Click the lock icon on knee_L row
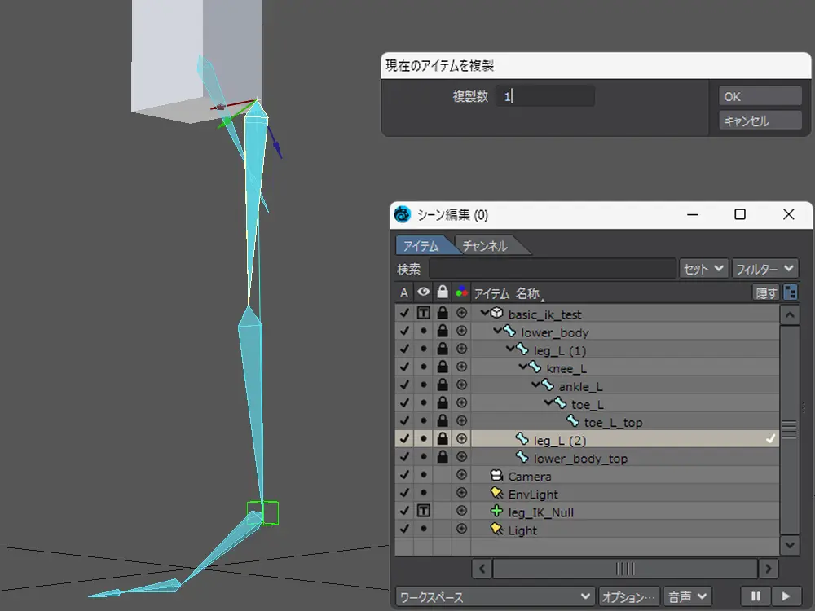 coord(443,368)
